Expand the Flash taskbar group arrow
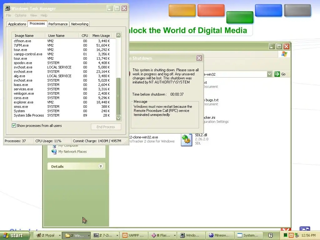 (175, 235)
